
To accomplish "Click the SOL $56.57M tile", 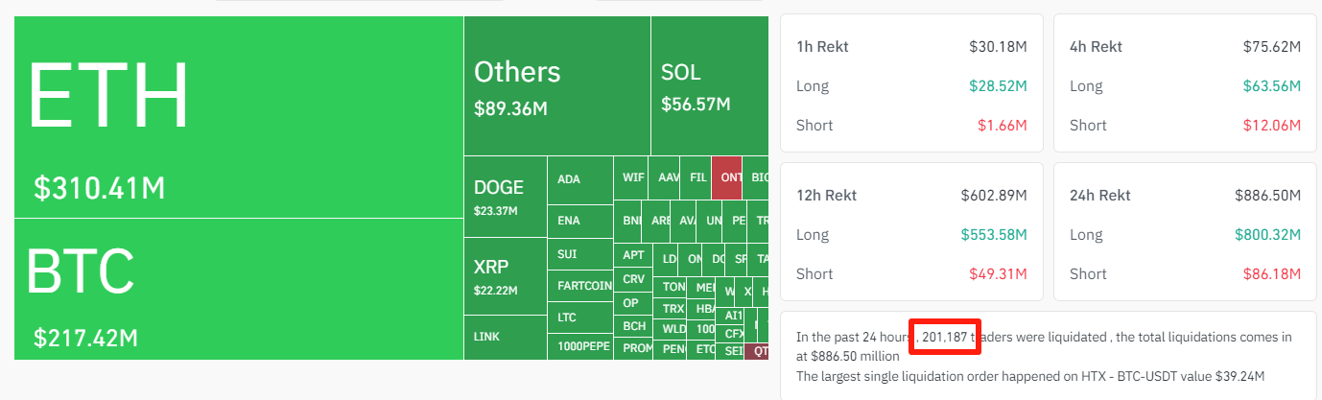I will (709, 86).
